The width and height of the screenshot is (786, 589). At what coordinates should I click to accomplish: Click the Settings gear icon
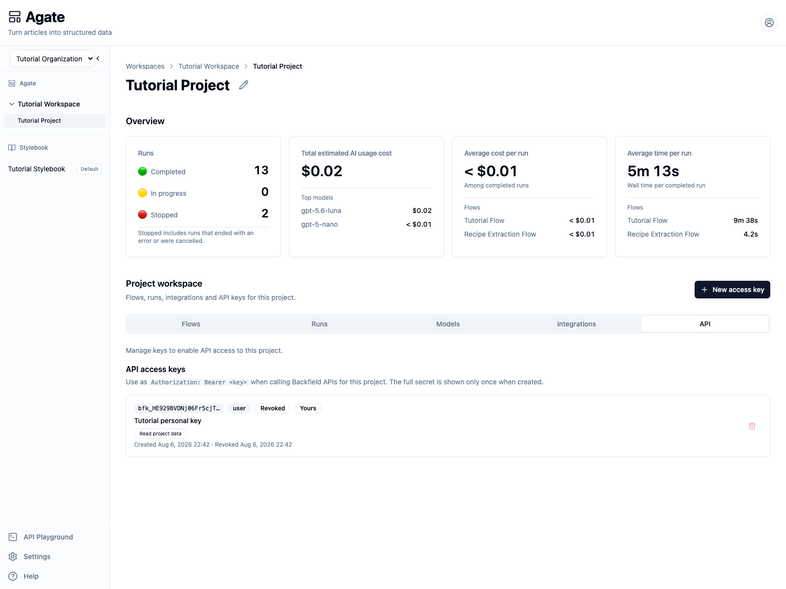[13, 557]
